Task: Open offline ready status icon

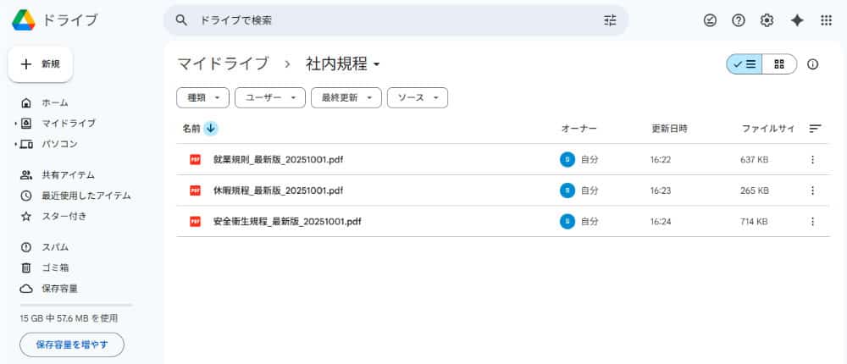Action: [x=710, y=20]
